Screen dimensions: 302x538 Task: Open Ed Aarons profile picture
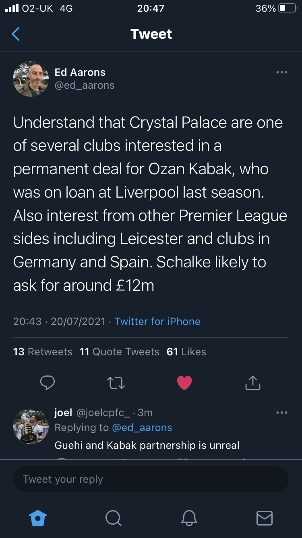(31, 79)
